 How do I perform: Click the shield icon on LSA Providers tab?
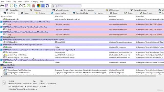[x=107, y=10]
